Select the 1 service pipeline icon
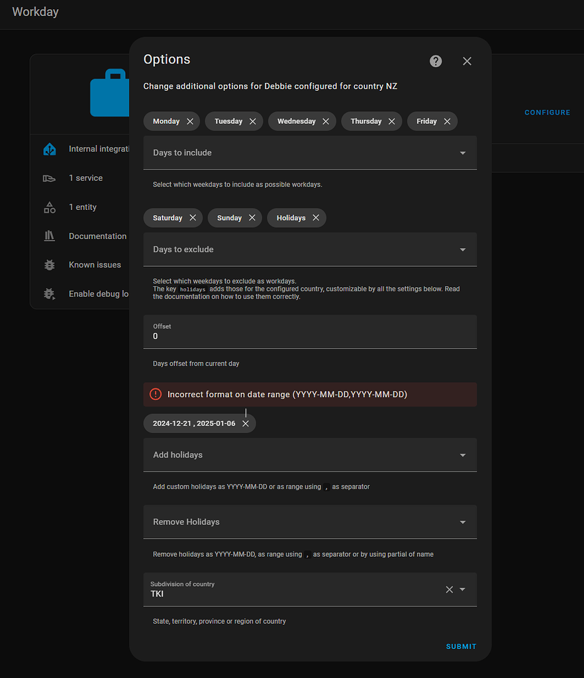Screen dimensions: 584x678 click(50, 178)
